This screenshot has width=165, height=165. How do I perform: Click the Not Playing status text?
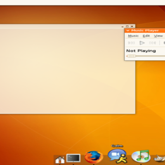[141, 51]
